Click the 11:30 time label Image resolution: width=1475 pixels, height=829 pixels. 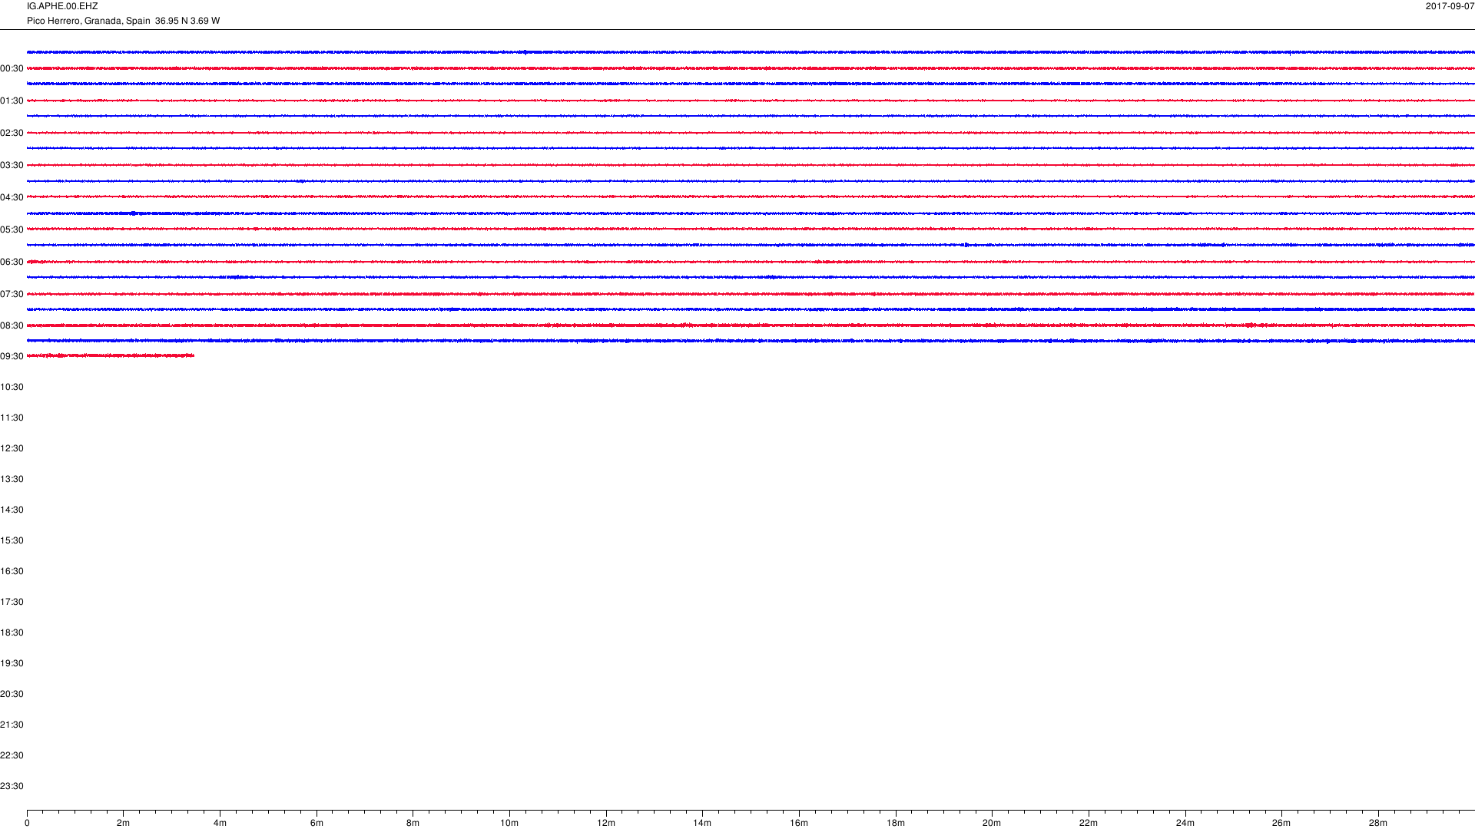pyautogui.click(x=12, y=418)
